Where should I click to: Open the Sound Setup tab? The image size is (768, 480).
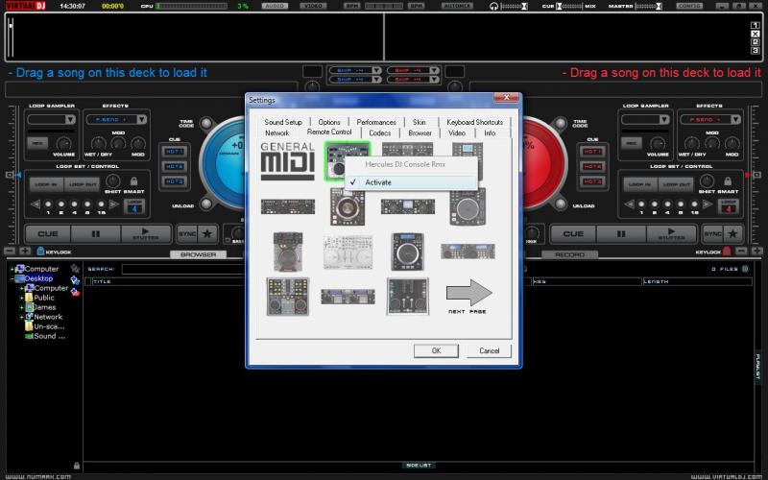[x=283, y=122]
